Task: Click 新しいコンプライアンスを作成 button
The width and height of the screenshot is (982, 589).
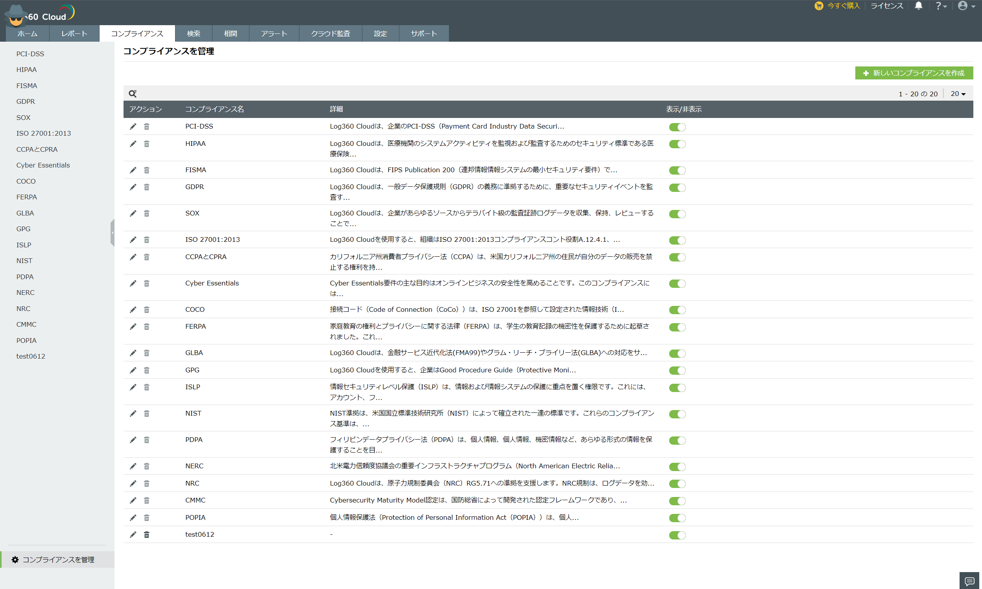Action: click(x=914, y=73)
